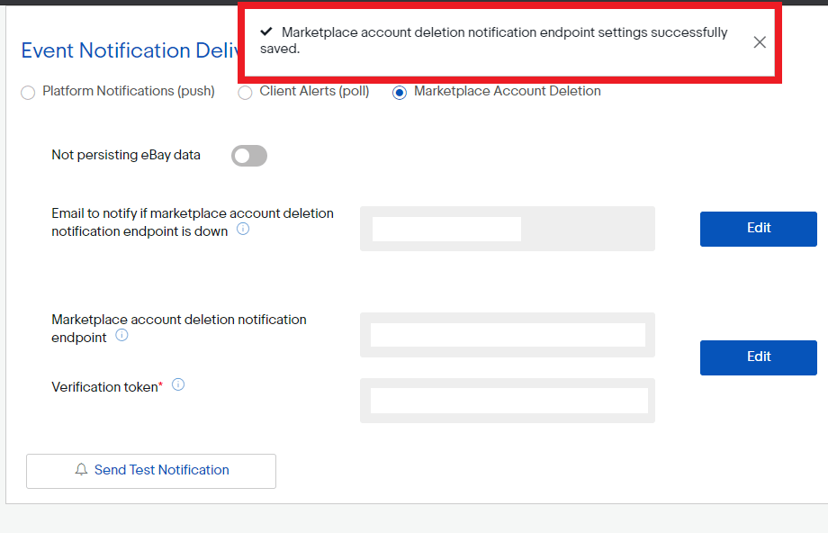Click the endpoint settings saved success message
The width and height of the screenshot is (828, 533).
[x=504, y=40]
